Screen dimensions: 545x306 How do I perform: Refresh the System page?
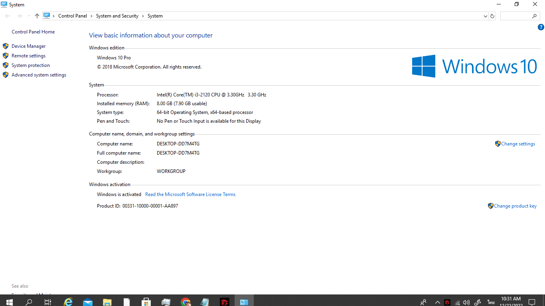coord(492,16)
